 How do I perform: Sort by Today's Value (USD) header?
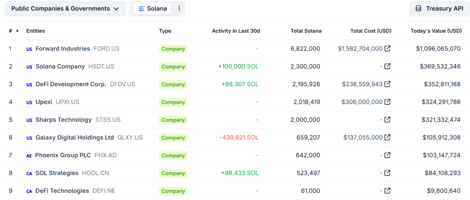click(x=436, y=31)
